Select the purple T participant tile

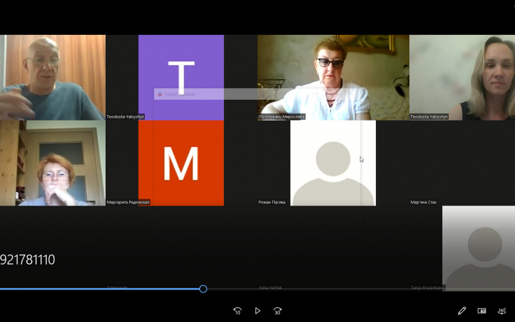[x=181, y=77]
